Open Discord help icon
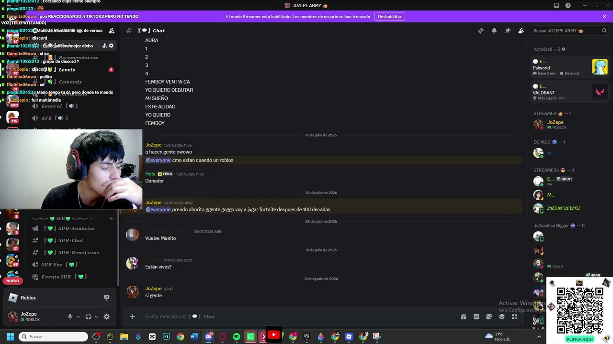The height and width of the screenshot is (344, 613). [568, 6]
